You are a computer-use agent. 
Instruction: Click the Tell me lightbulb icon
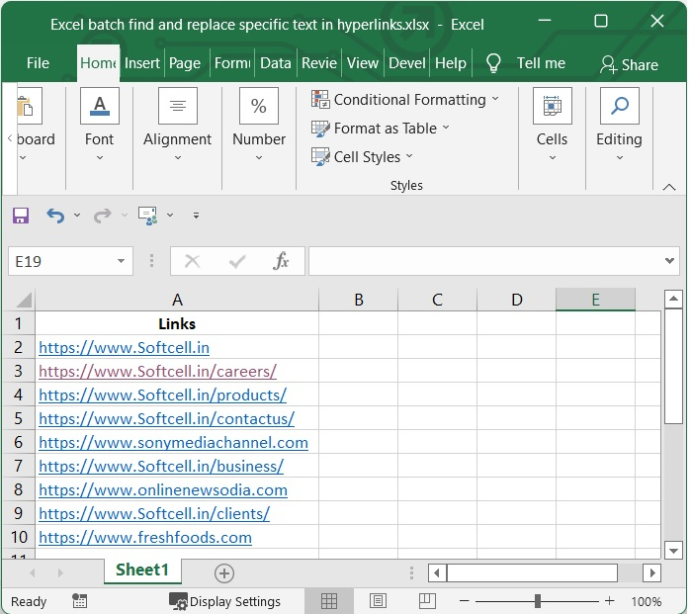click(494, 63)
